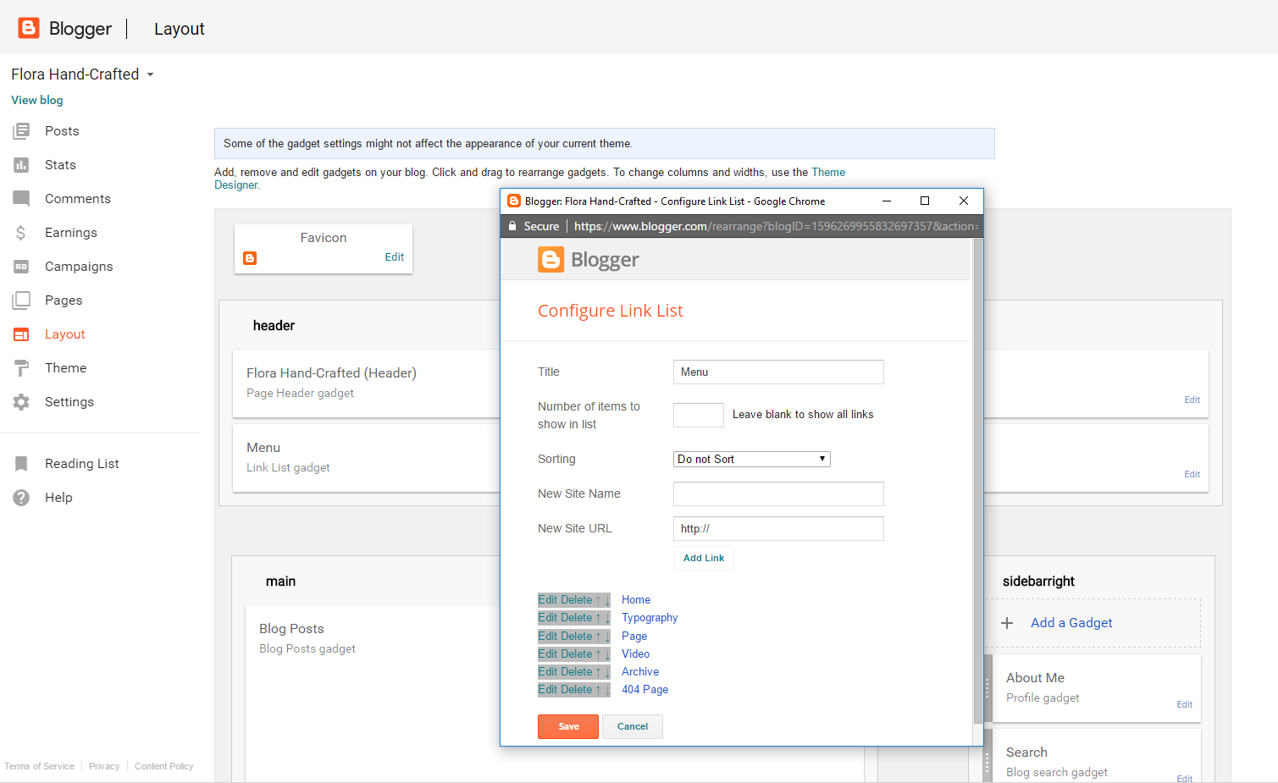Open Settings from the sidebar
The height and width of the screenshot is (783, 1278).
(69, 402)
